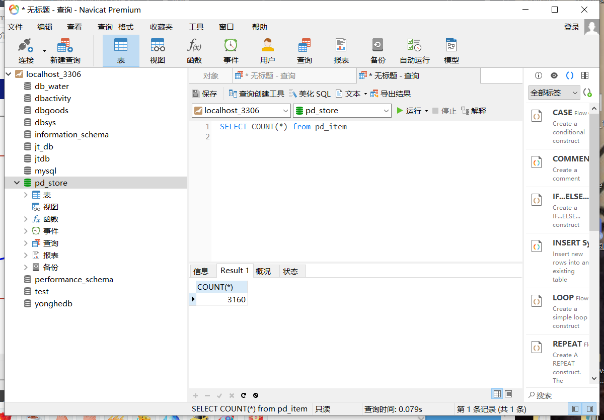Click the info icon in right panel
The image size is (604, 420).
(x=539, y=75)
